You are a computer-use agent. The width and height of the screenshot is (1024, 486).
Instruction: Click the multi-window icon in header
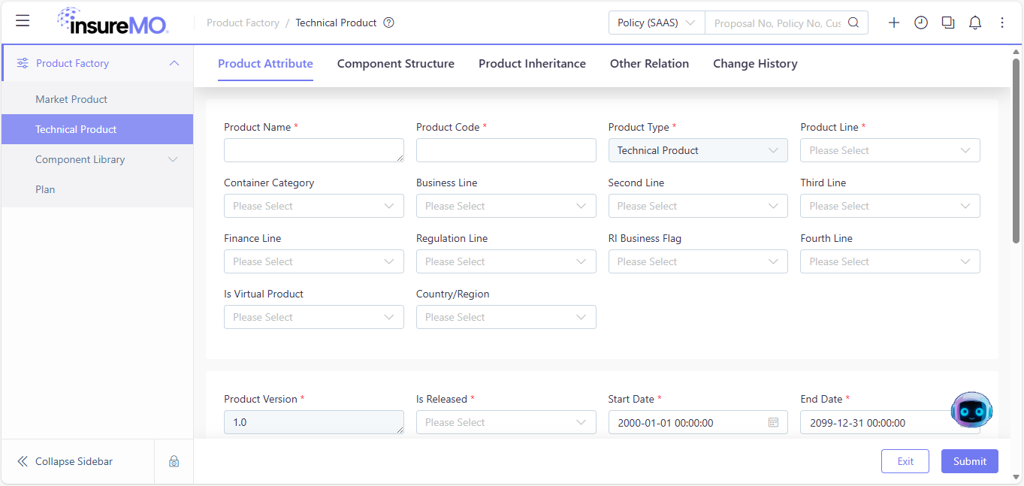pyautogui.click(x=948, y=23)
